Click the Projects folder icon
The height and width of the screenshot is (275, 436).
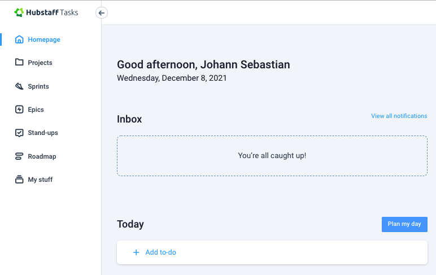tap(19, 62)
